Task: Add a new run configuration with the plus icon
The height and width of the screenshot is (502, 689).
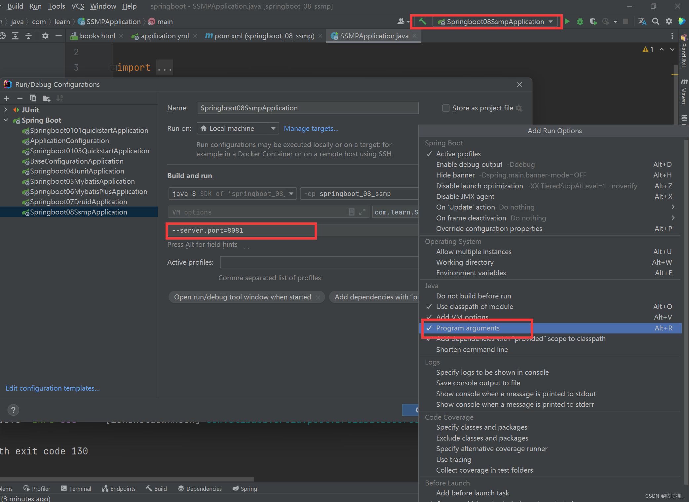Action: click(7, 98)
